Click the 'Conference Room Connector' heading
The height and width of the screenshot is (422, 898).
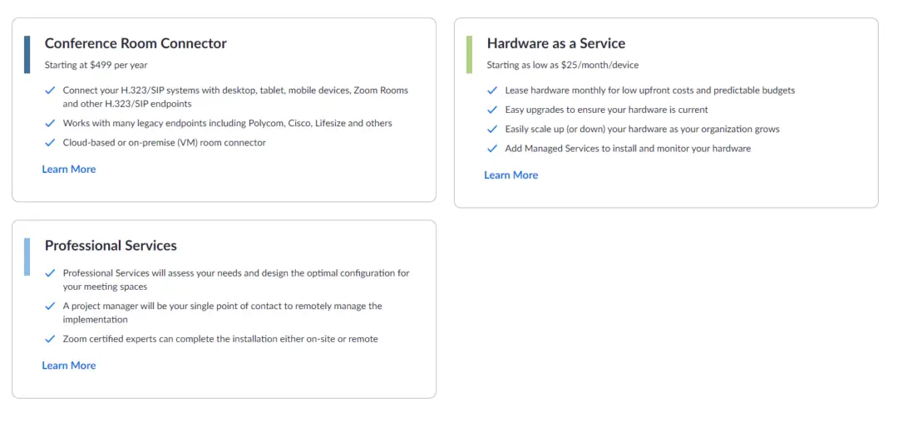(x=136, y=43)
